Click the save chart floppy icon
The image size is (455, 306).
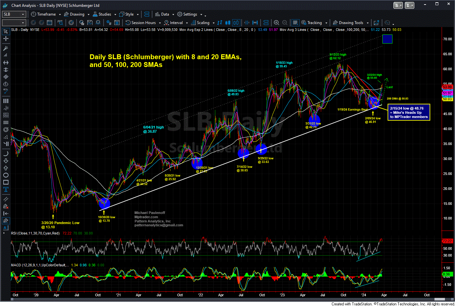point(89,23)
